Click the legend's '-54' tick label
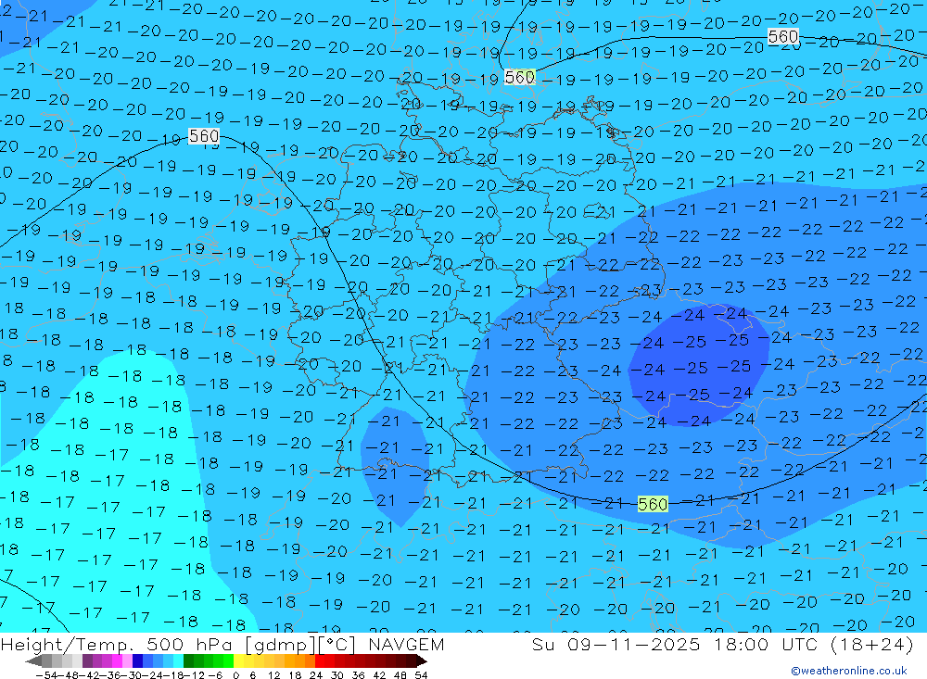 point(46,675)
